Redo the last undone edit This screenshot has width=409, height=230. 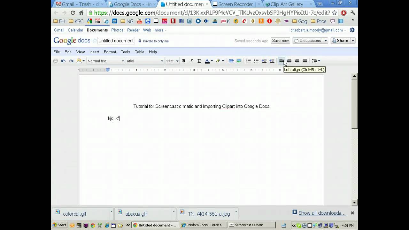click(x=71, y=61)
